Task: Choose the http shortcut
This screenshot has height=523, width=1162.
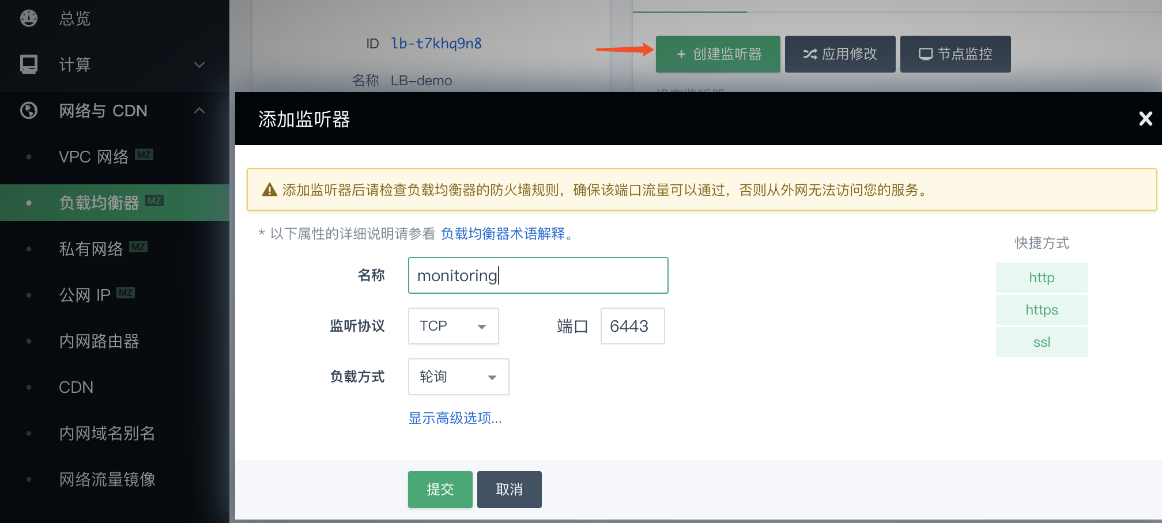Action: pyautogui.click(x=1042, y=278)
